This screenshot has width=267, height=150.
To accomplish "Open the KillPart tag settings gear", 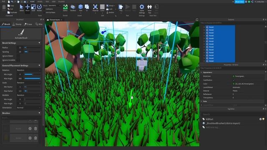I will [260, 119].
